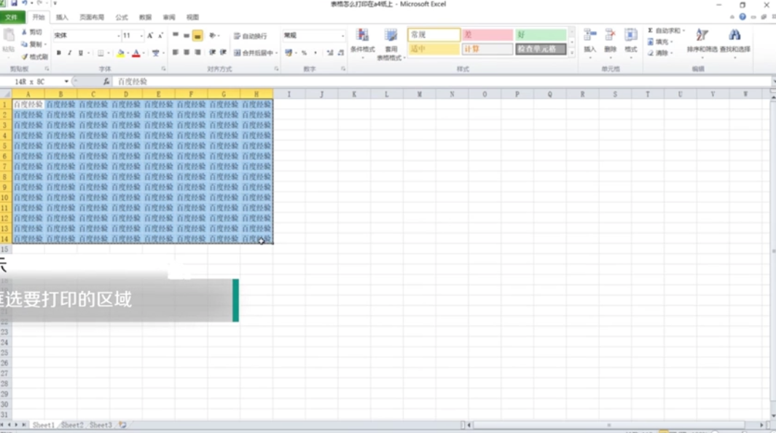Decrease decimal places
776x433 pixels.
(x=340, y=52)
